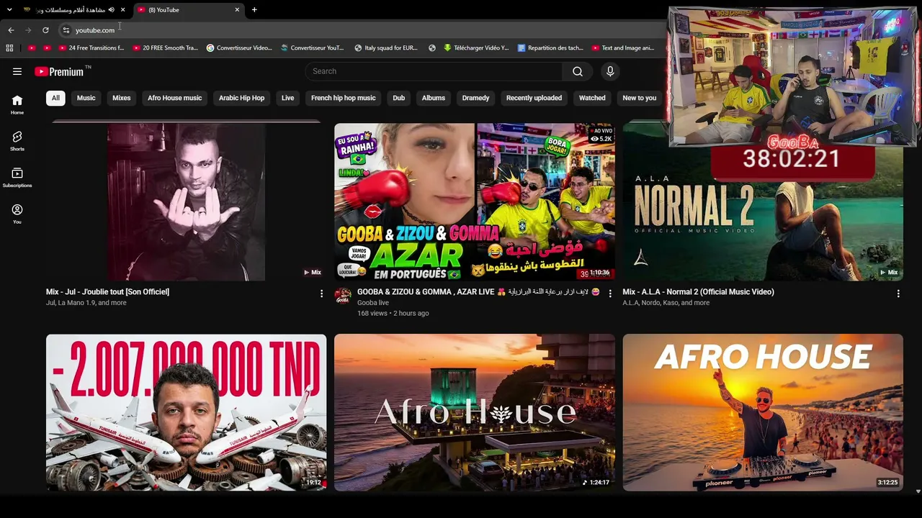Select the Recently uploaded chip
Screen dimensions: 922x518
(x=534, y=98)
